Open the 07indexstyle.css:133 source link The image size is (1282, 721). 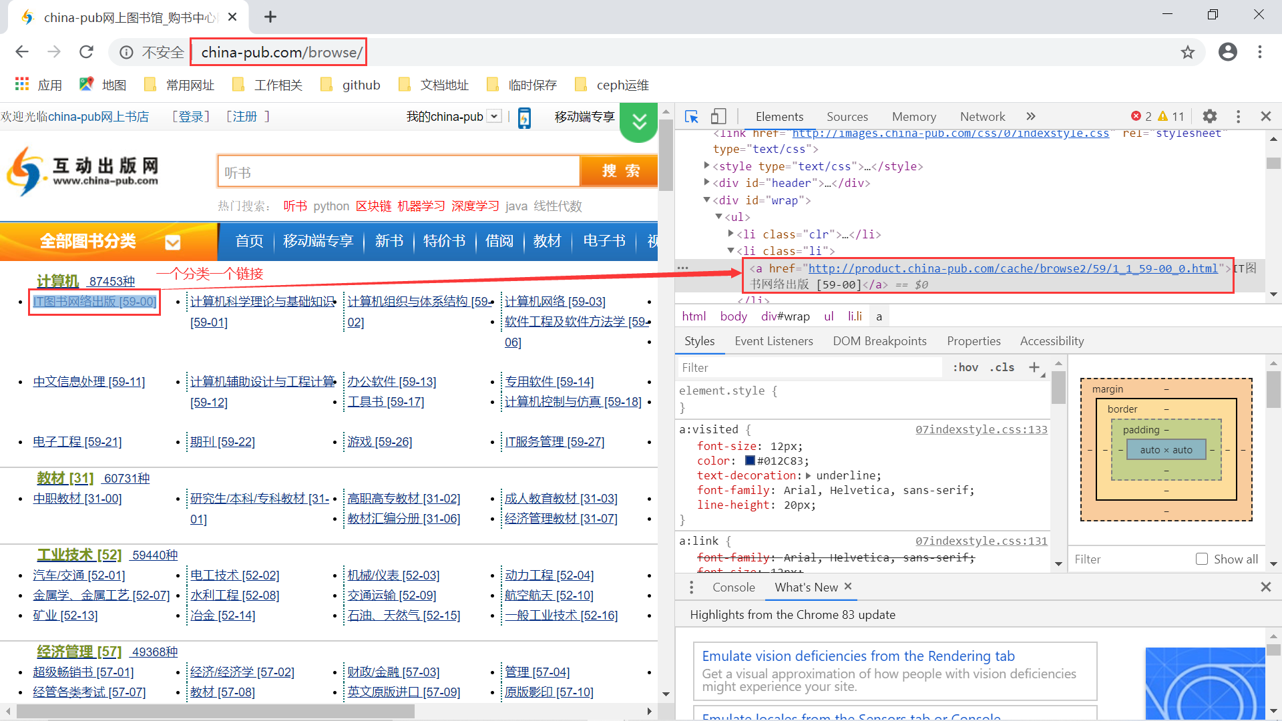[982, 430]
